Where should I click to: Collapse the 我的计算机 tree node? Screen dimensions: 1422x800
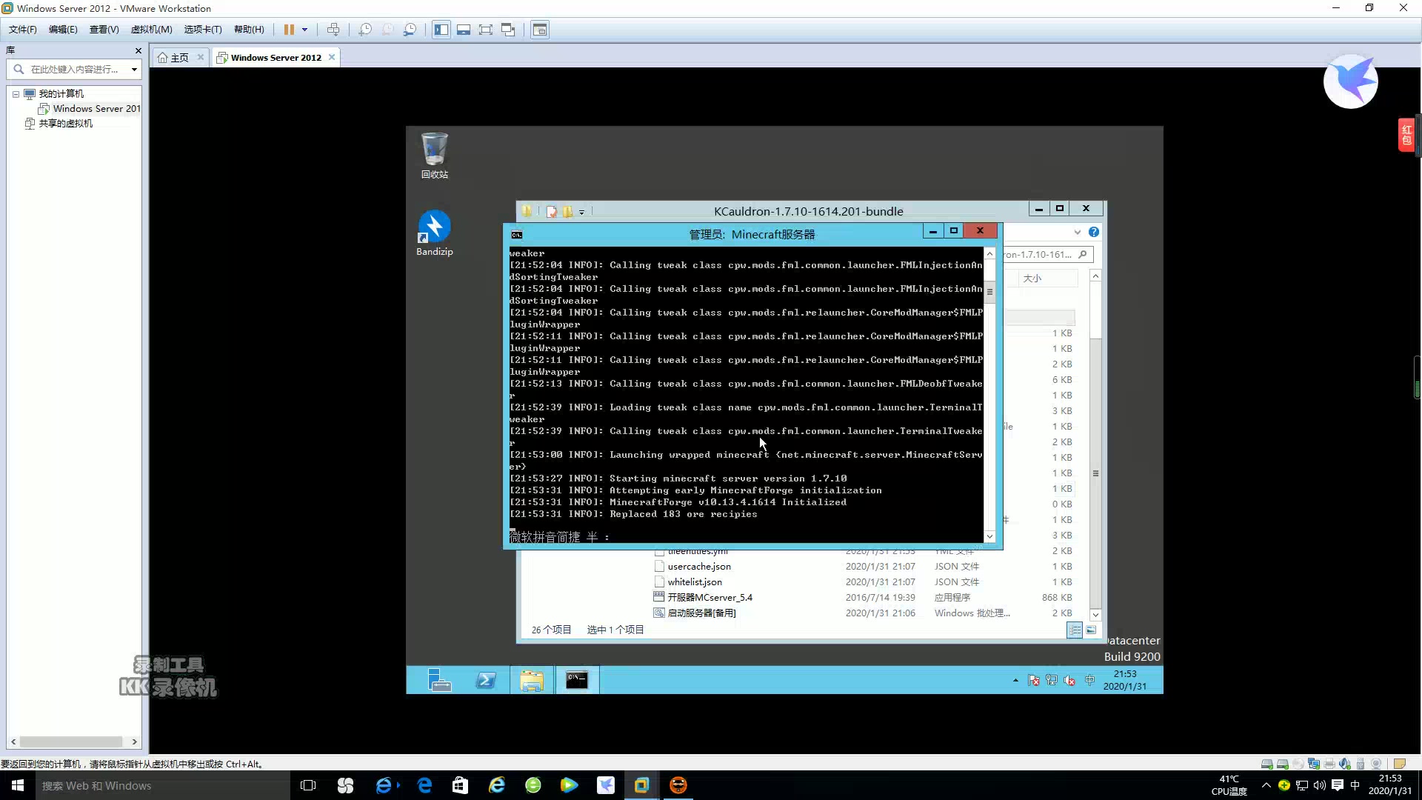coord(16,94)
